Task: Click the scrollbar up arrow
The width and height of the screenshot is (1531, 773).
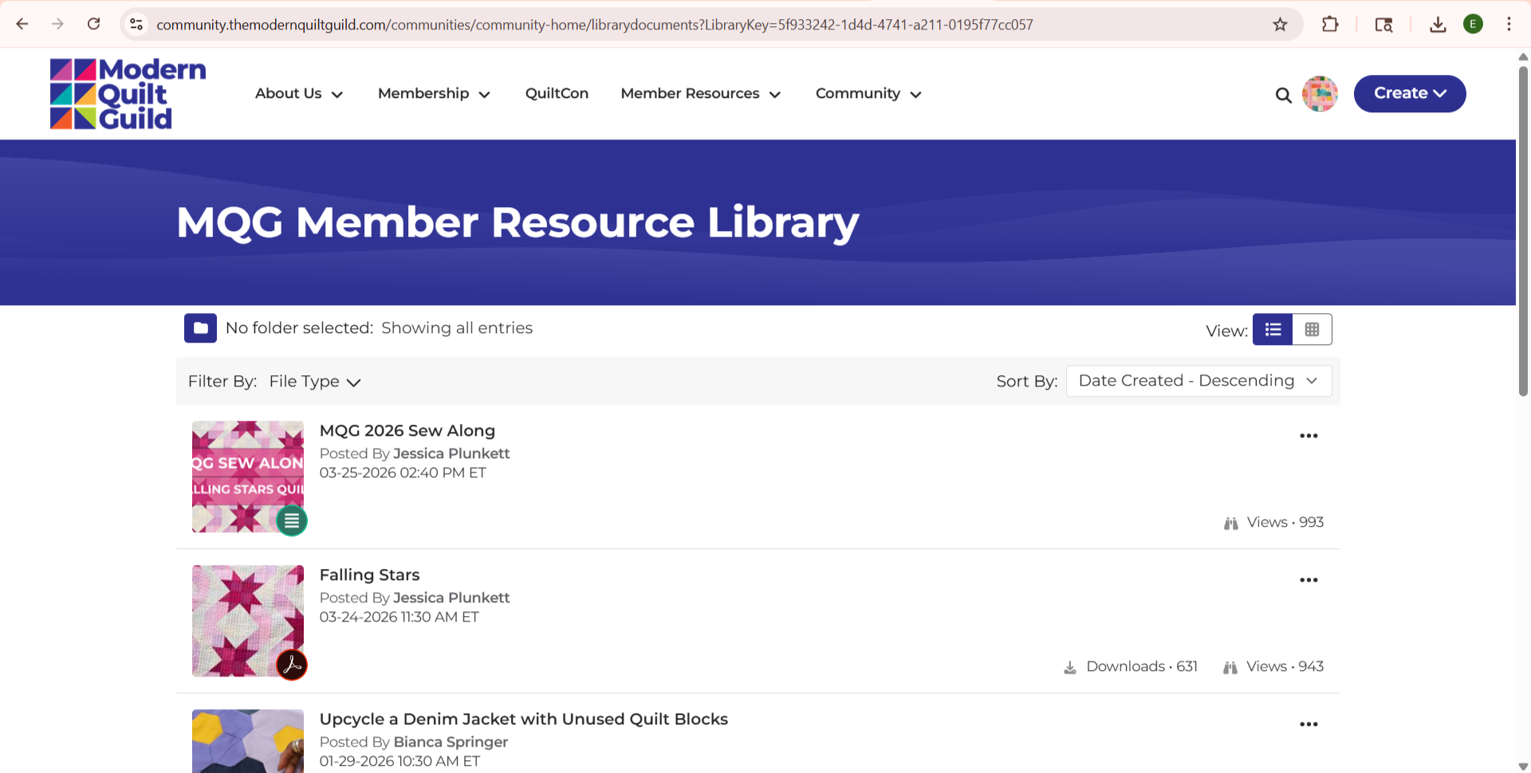Action: pos(1523,57)
